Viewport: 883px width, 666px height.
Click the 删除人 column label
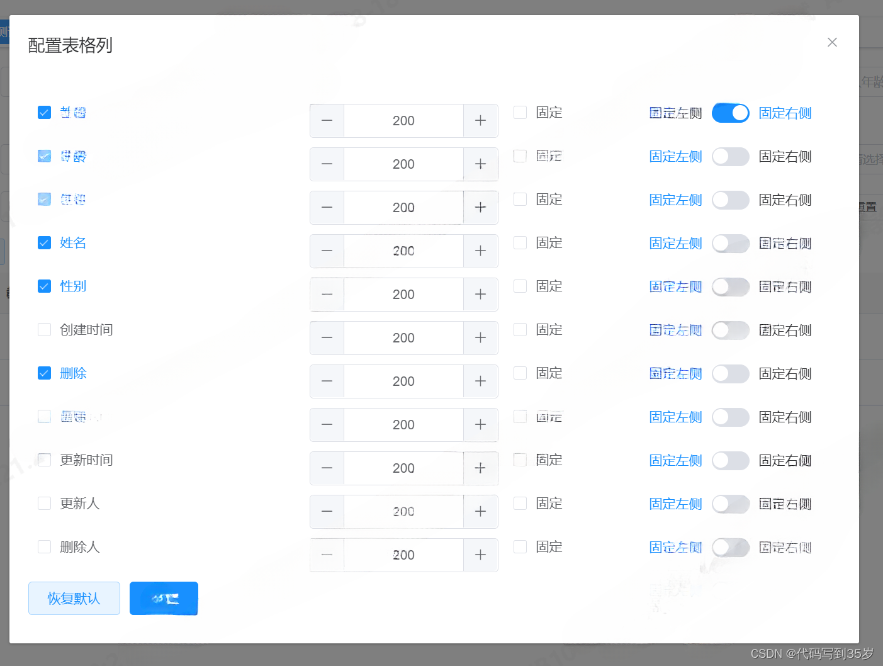click(x=80, y=547)
